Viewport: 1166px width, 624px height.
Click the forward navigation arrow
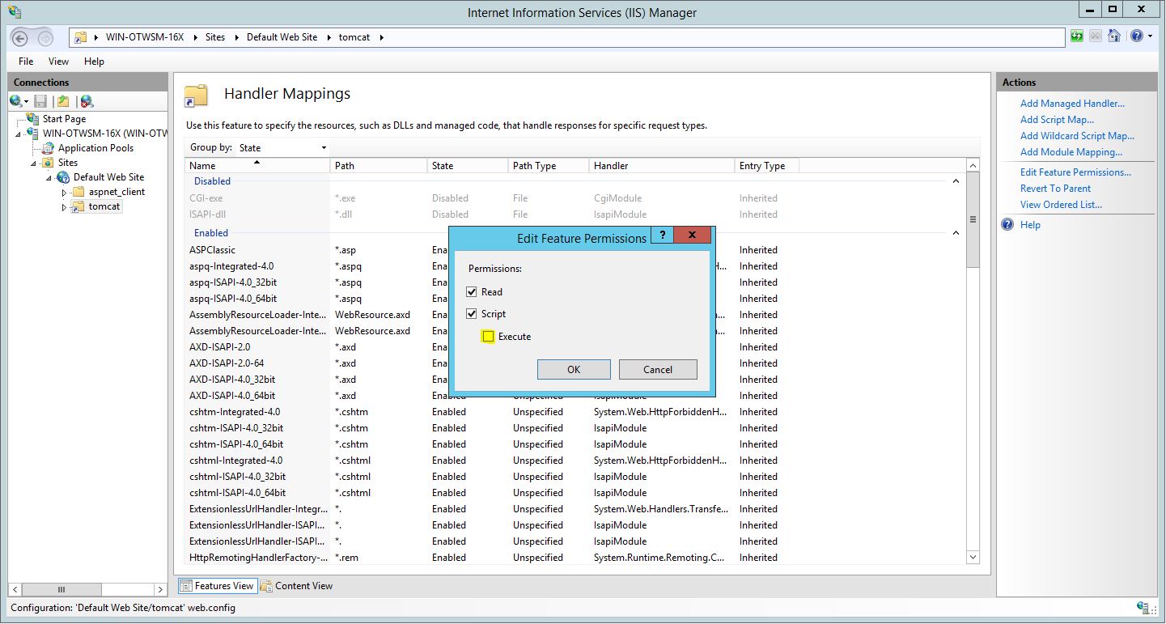point(45,38)
